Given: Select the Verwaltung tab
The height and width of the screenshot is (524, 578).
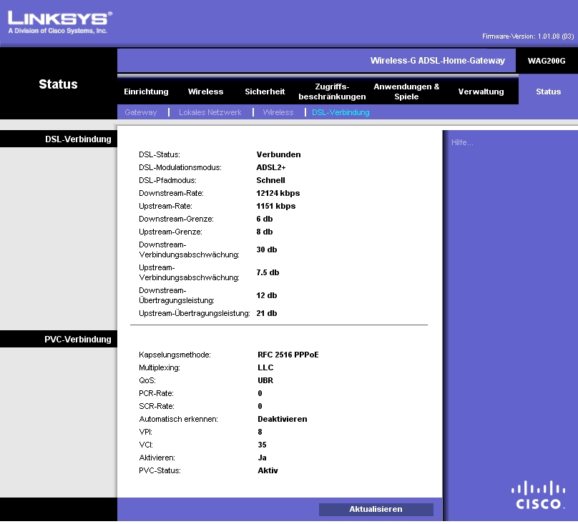Looking at the screenshot, I should (x=481, y=92).
